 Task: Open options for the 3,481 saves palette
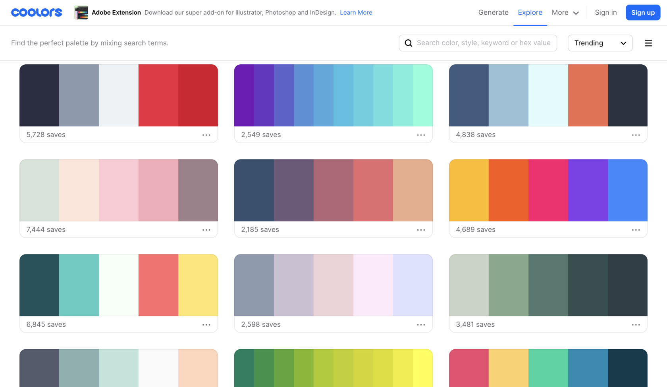636,325
